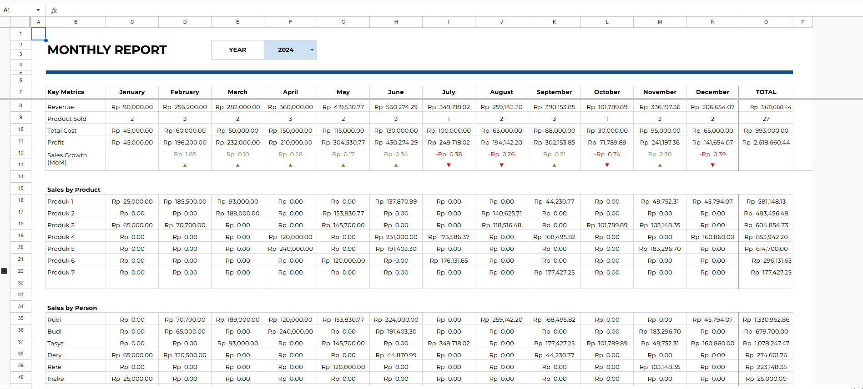Image resolution: width=863 pixels, height=389 pixels.
Task: Expand the collapsed row group plus icon
Action: click(x=4, y=271)
